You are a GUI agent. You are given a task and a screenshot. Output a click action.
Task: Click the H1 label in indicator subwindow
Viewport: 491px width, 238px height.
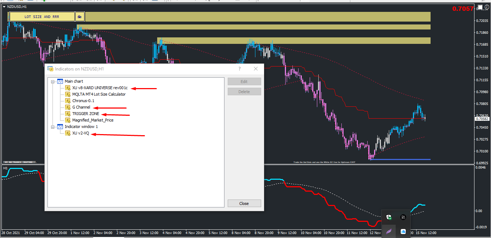[x=5, y=168]
